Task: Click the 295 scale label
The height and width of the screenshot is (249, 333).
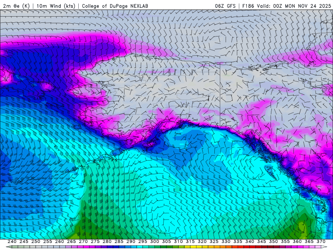Action: coord(143,242)
